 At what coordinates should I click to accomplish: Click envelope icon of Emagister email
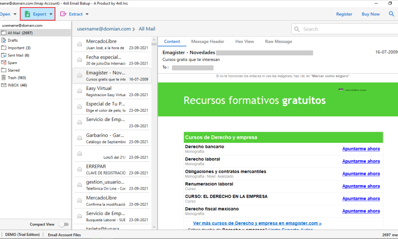tap(80, 75)
